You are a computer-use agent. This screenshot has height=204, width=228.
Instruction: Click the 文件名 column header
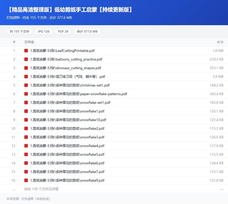tap(29, 42)
